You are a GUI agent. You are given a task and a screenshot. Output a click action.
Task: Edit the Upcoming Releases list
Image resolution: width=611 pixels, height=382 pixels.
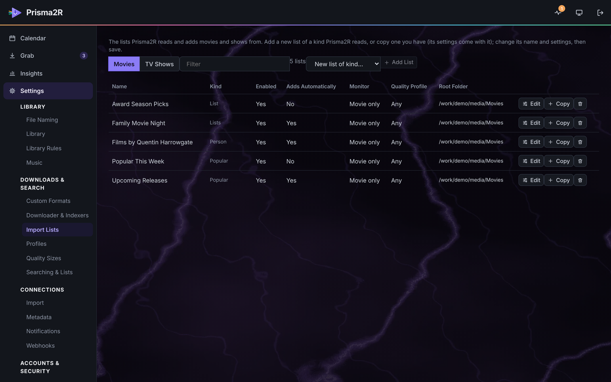pos(531,180)
